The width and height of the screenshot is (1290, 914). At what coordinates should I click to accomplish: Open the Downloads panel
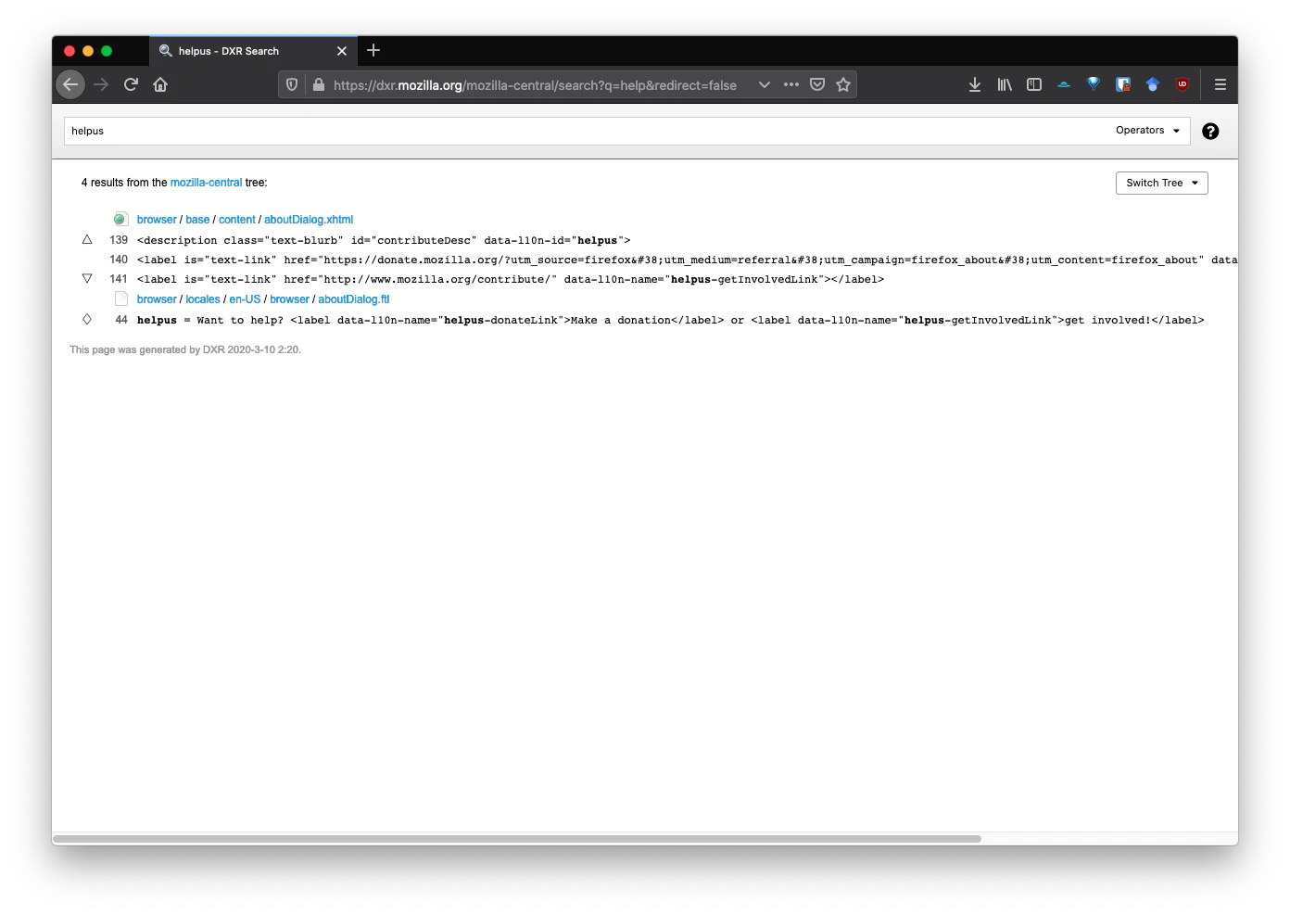click(975, 84)
